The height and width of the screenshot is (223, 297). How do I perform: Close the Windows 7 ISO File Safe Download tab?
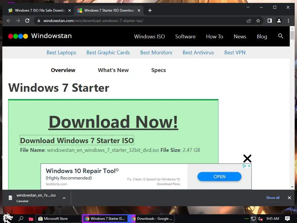tap(70, 10)
